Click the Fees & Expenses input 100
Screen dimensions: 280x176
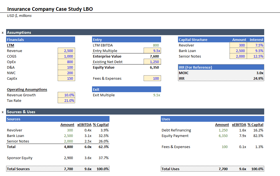[x=152, y=79]
